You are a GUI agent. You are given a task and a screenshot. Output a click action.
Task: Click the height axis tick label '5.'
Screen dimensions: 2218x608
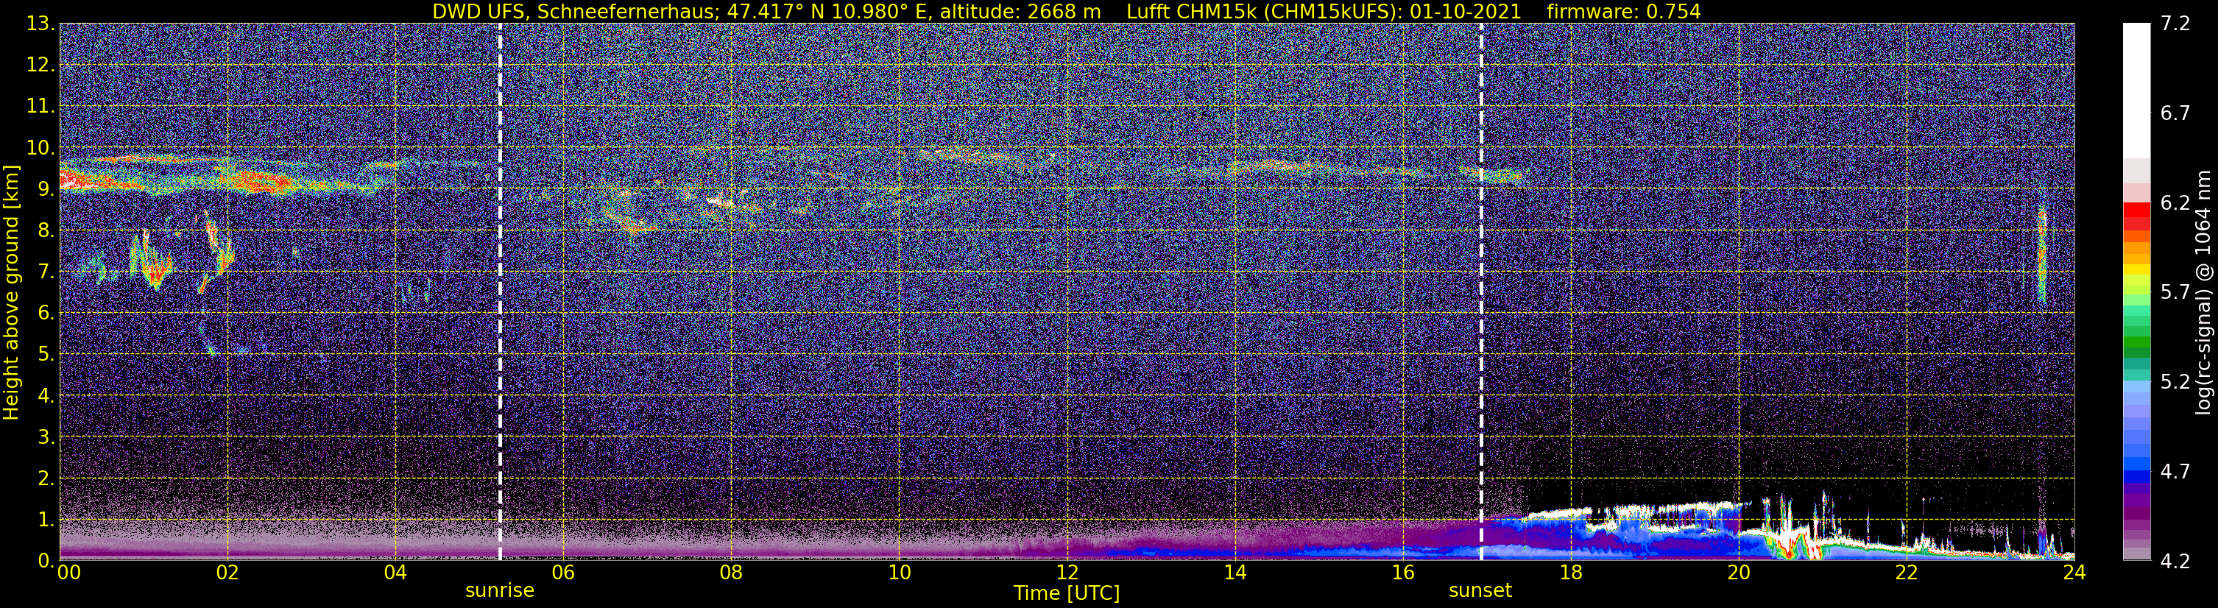click(45, 355)
